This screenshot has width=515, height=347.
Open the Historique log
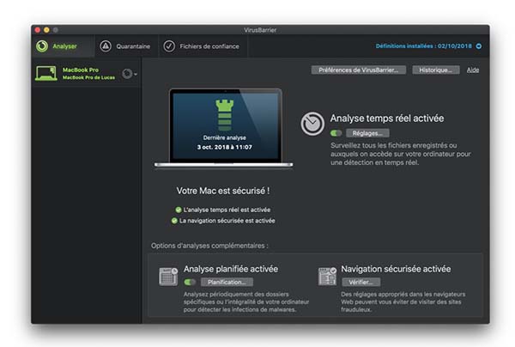[x=435, y=70]
